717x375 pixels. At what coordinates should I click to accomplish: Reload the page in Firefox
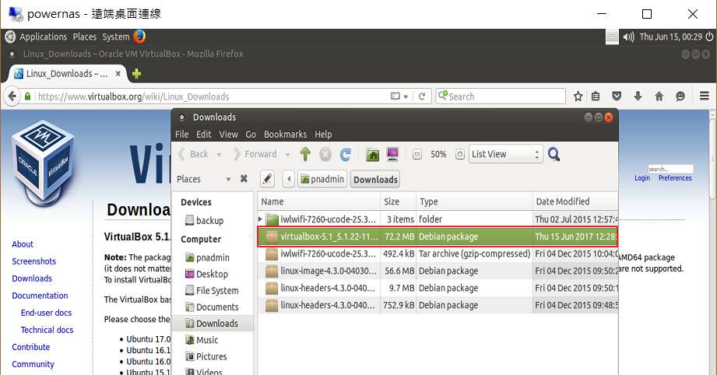(422, 96)
